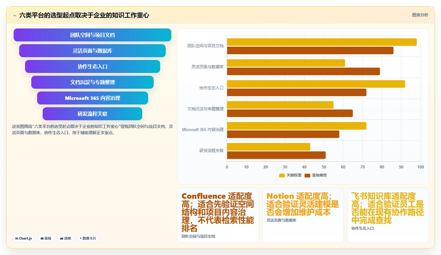Click the 研发流程关联 chart axis label
The height and width of the screenshot is (255, 441).
click(212, 151)
